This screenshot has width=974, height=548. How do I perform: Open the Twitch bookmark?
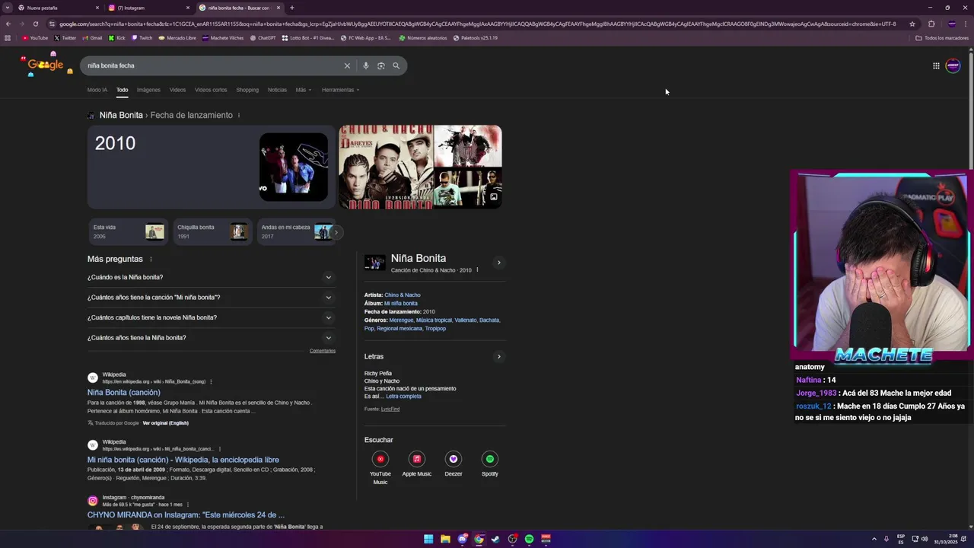pos(142,37)
